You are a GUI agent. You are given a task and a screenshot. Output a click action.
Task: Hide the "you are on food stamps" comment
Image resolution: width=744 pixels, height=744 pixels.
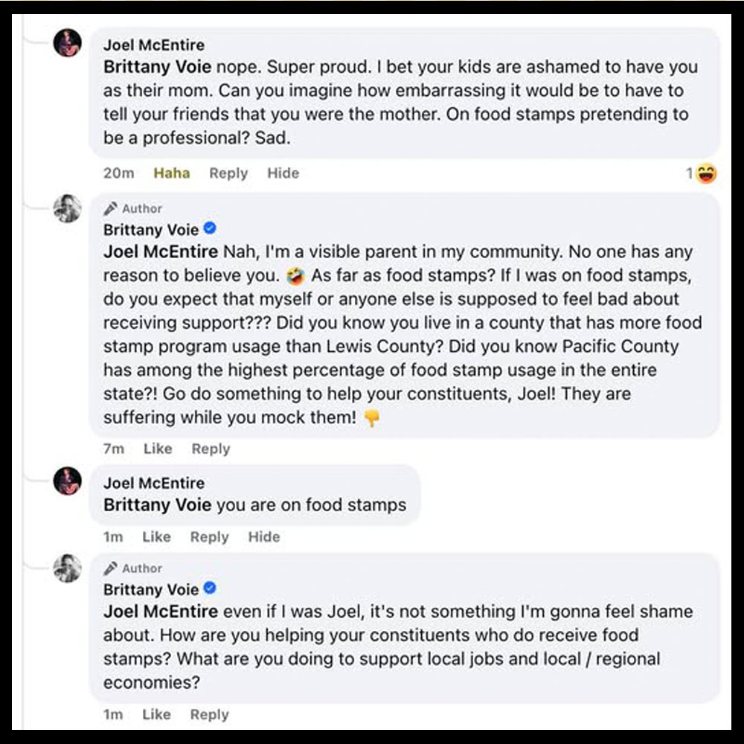tap(264, 536)
